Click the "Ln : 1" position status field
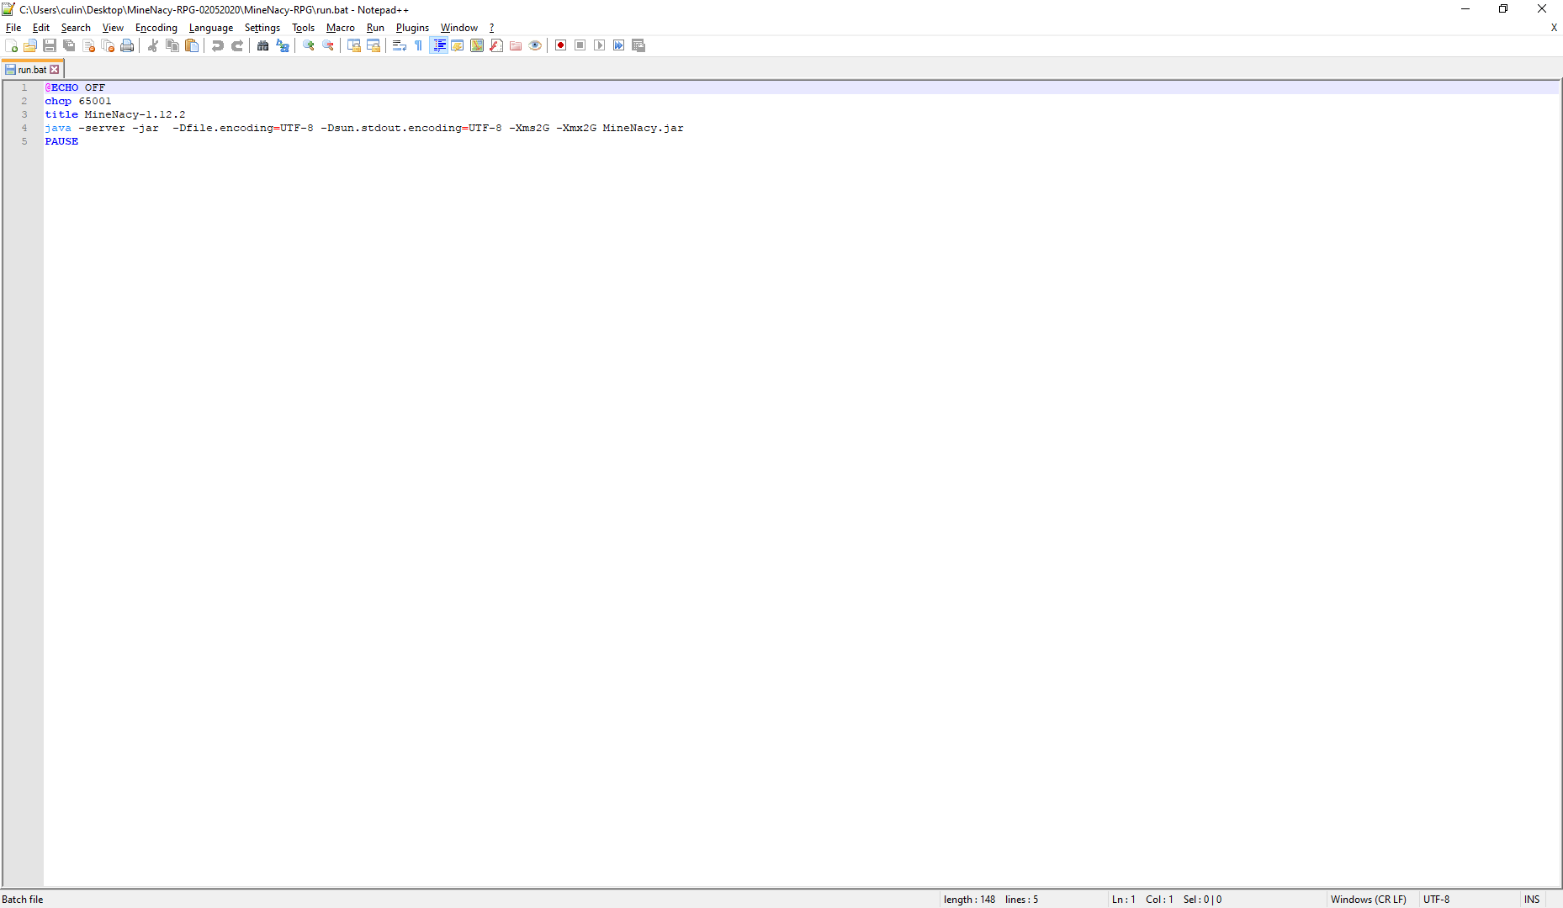This screenshot has width=1563, height=908. tap(1124, 900)
